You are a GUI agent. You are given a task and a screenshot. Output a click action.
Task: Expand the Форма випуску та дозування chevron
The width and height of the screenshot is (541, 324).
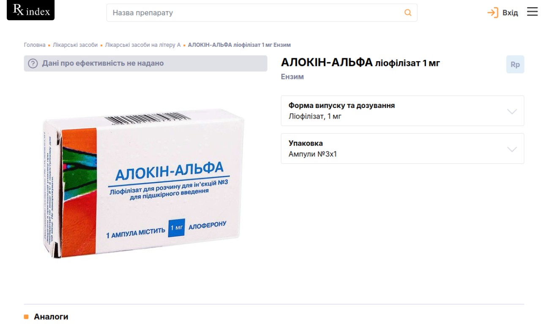point(512,111)
